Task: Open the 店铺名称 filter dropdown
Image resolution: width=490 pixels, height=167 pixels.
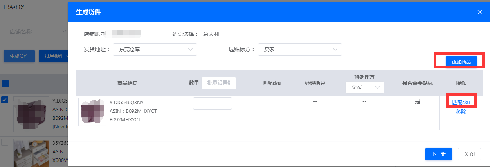Action: point(35,31)
